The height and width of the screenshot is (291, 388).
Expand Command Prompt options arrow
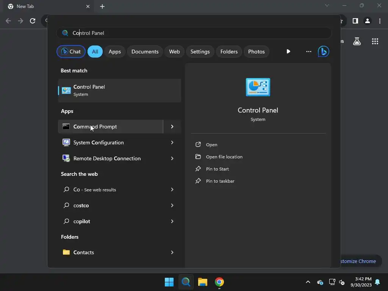[172, 127]
